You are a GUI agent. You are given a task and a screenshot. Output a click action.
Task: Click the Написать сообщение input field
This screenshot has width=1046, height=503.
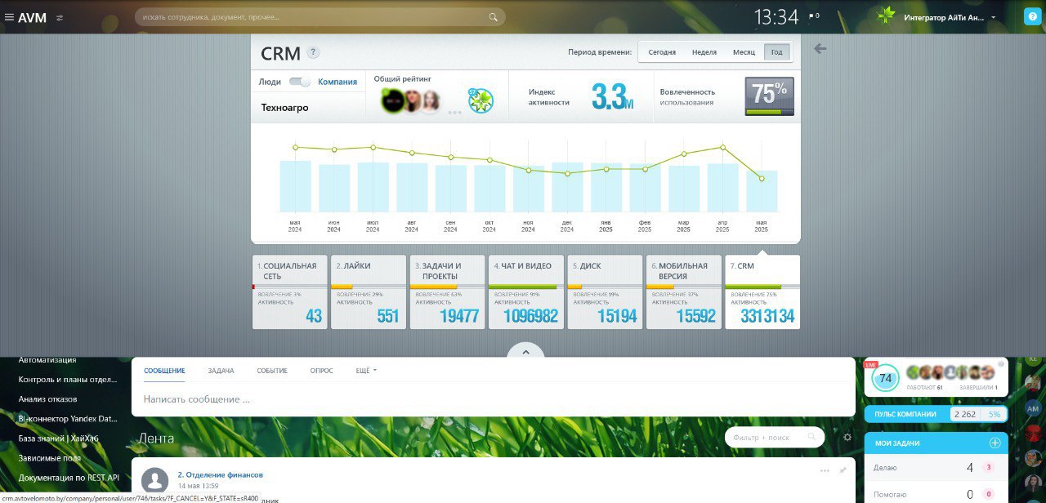click(327, 399)
